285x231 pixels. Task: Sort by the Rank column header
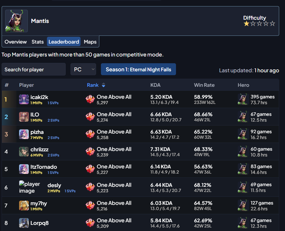(x=93, y=85)
